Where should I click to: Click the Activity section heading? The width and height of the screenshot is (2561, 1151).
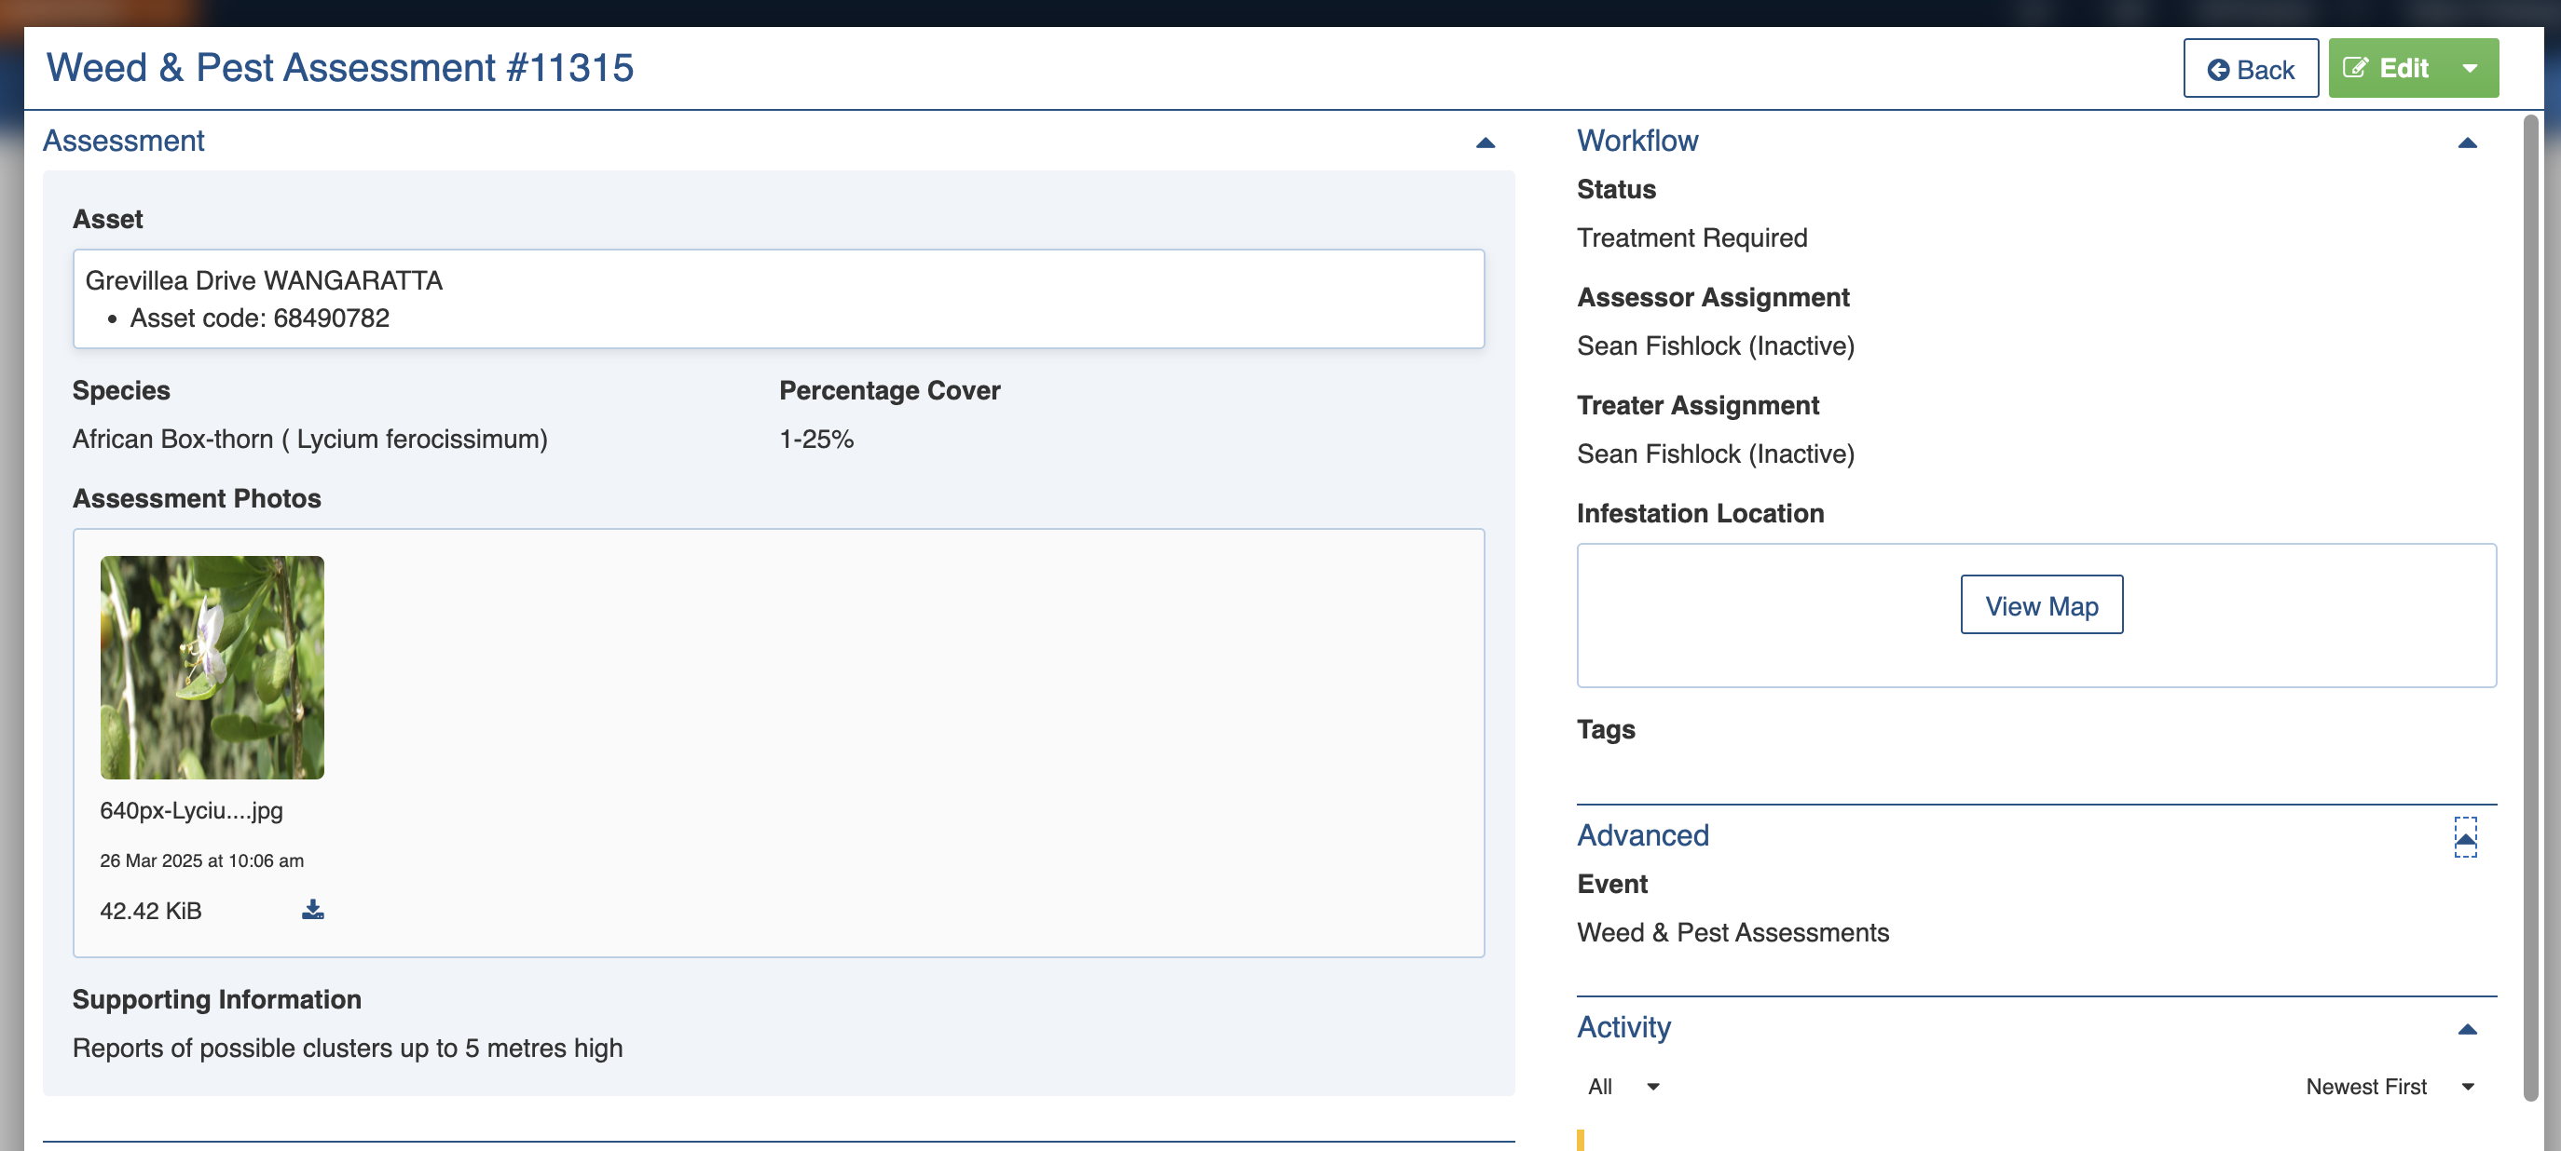(1623, 1027)
